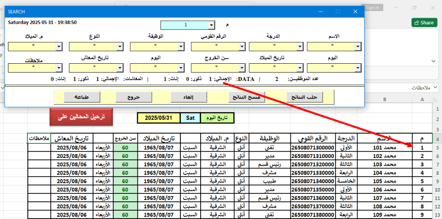The height and width of the screenshot is (219, 442).
Task: Select the cell محمد 105
Action: [x=385, y=181]
